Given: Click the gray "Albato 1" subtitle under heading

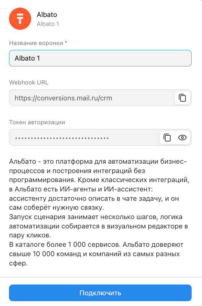Looking at the screenshot, I should pos(48,24).
